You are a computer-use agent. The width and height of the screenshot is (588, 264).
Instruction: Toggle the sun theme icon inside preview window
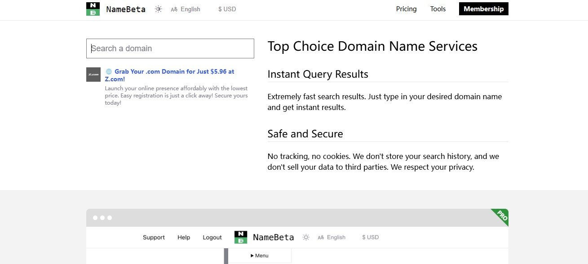pyautogui.click(x=306, y=238)
